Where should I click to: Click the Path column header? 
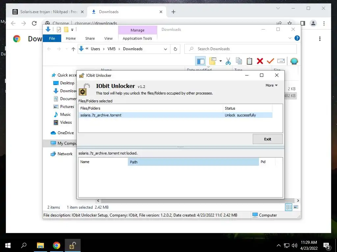point(193,162)
